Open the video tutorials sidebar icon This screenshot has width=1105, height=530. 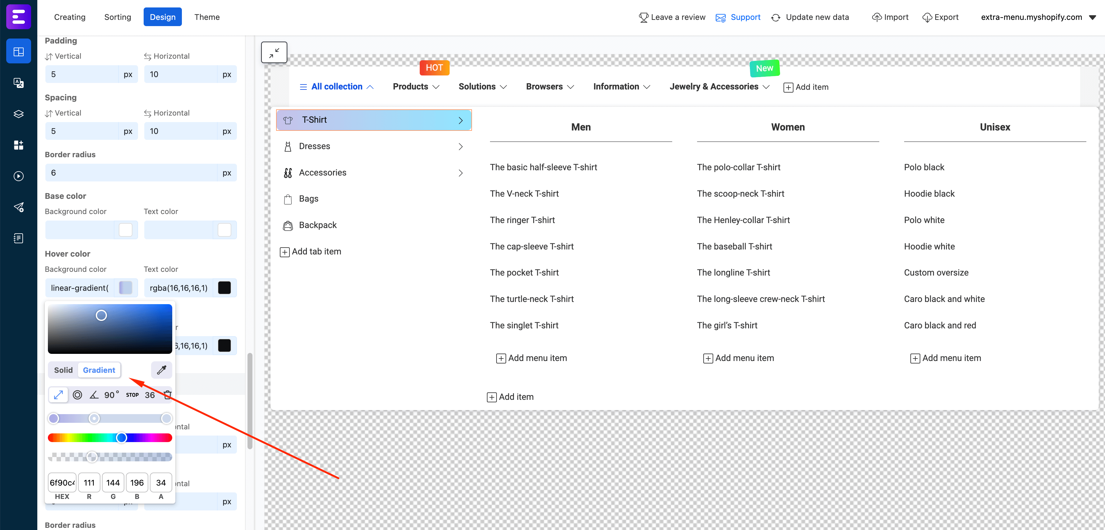pyautogui.click(x=18, y=176)
